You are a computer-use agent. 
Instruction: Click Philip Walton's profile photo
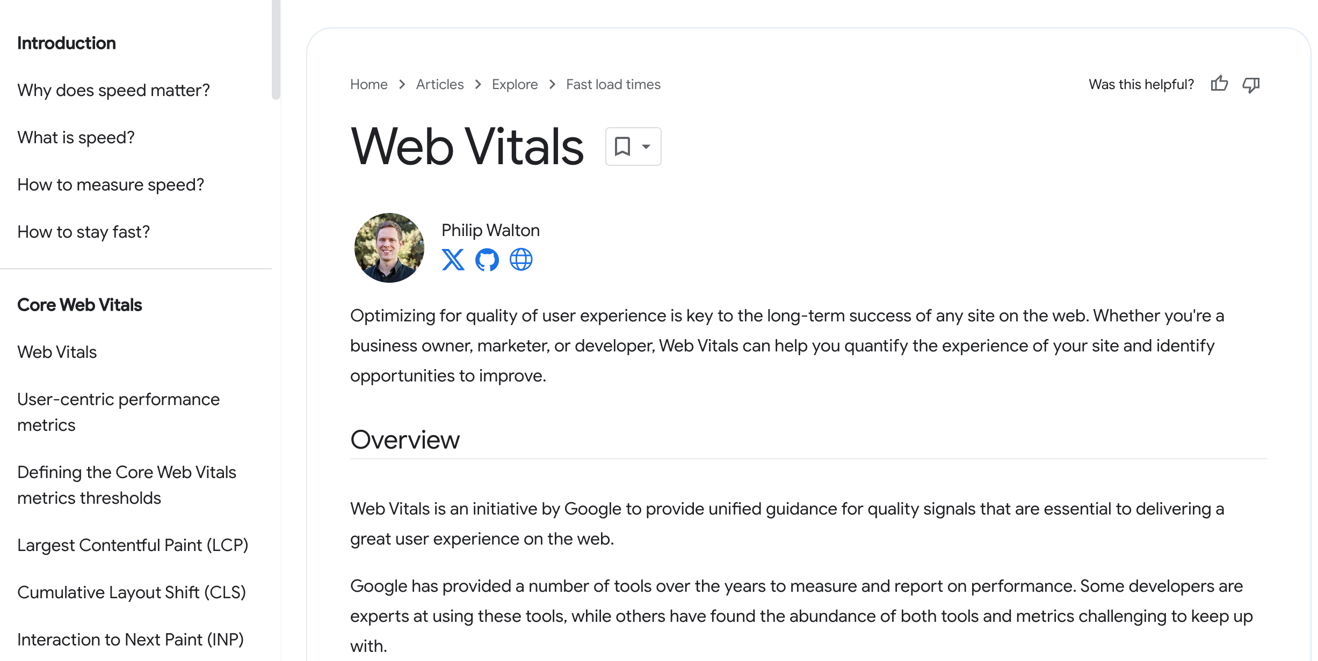point(389,248)
